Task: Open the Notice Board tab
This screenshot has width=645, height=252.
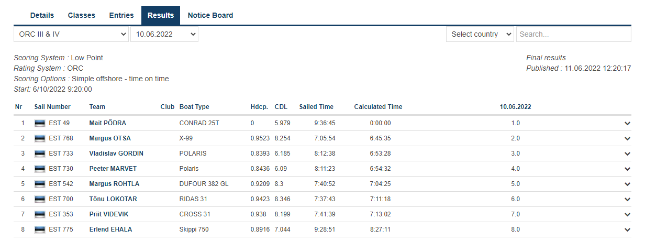Action: point(210,15)
